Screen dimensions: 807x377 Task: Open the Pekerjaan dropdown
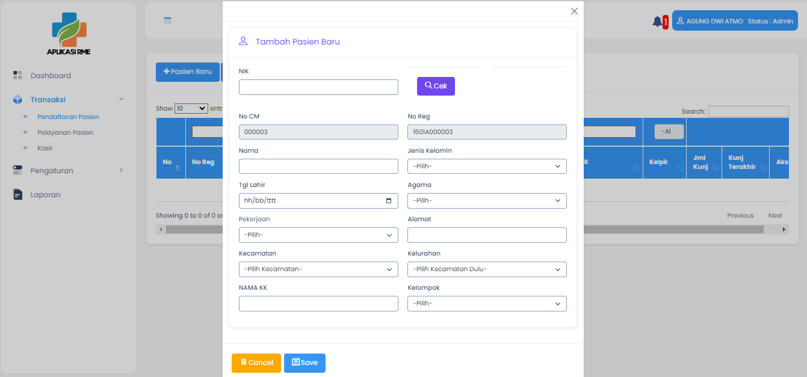tap(318, 235)
